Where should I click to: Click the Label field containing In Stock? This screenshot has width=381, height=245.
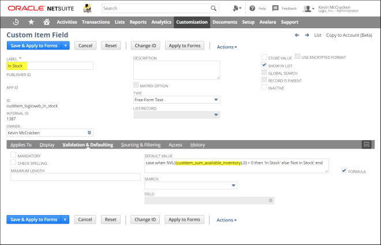(50, 66)
